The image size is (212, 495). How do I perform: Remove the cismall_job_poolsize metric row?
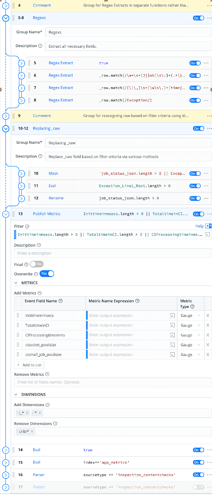point(208,355)
